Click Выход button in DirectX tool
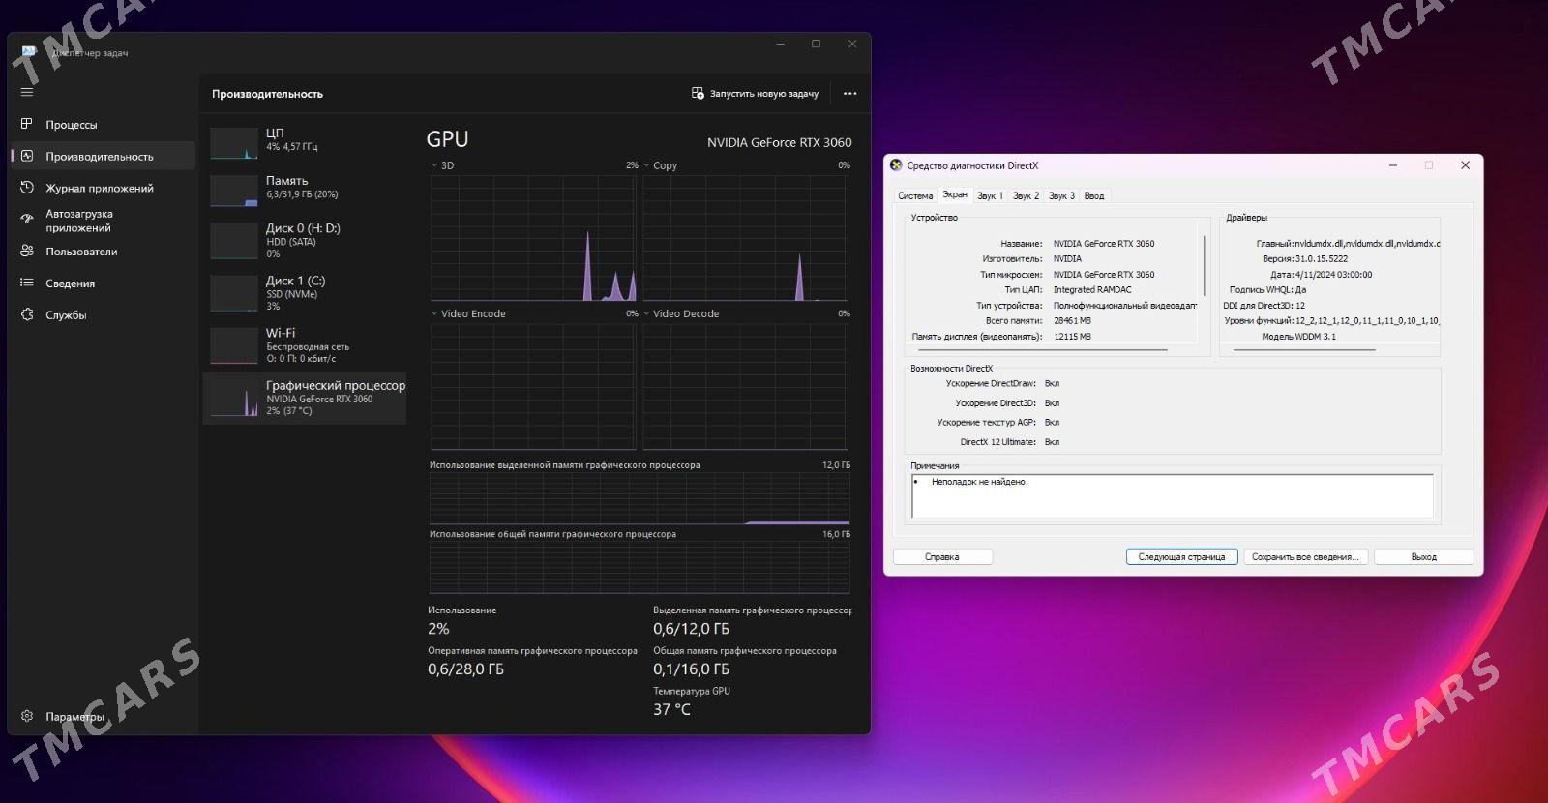 point(1423,557)
